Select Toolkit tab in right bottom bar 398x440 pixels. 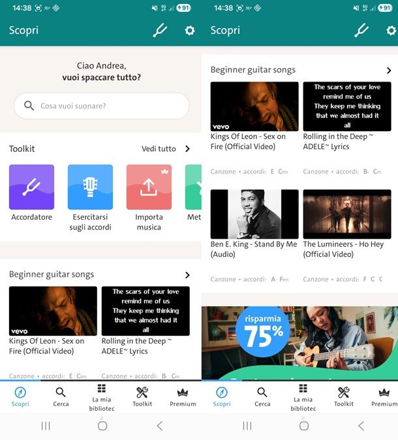click(343, 397)
